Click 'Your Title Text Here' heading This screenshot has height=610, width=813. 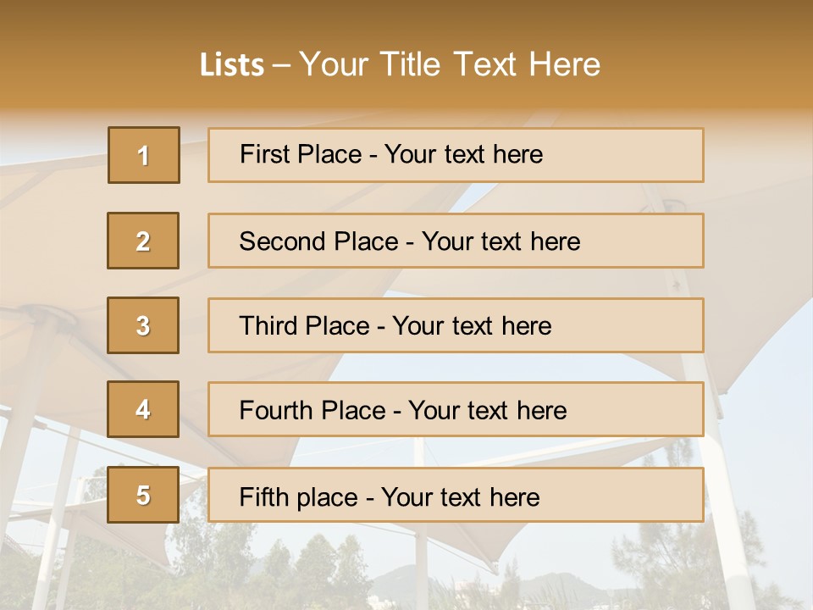(x=450, y=64)
